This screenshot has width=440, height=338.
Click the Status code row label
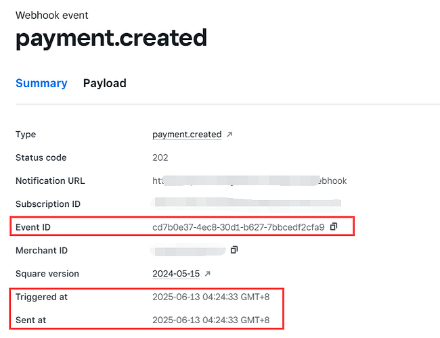(41, 158)
